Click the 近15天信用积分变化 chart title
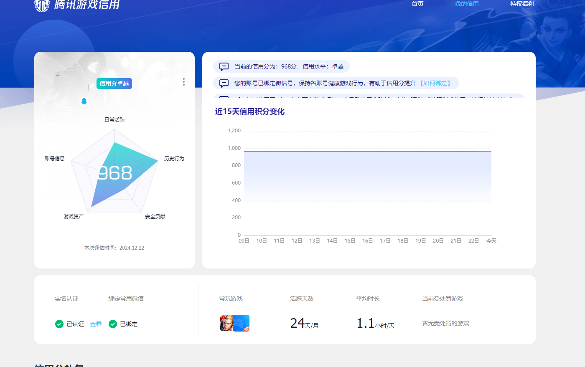Image resolution: width=585 pixels, height=367 pixels. (x=250, y=111)
